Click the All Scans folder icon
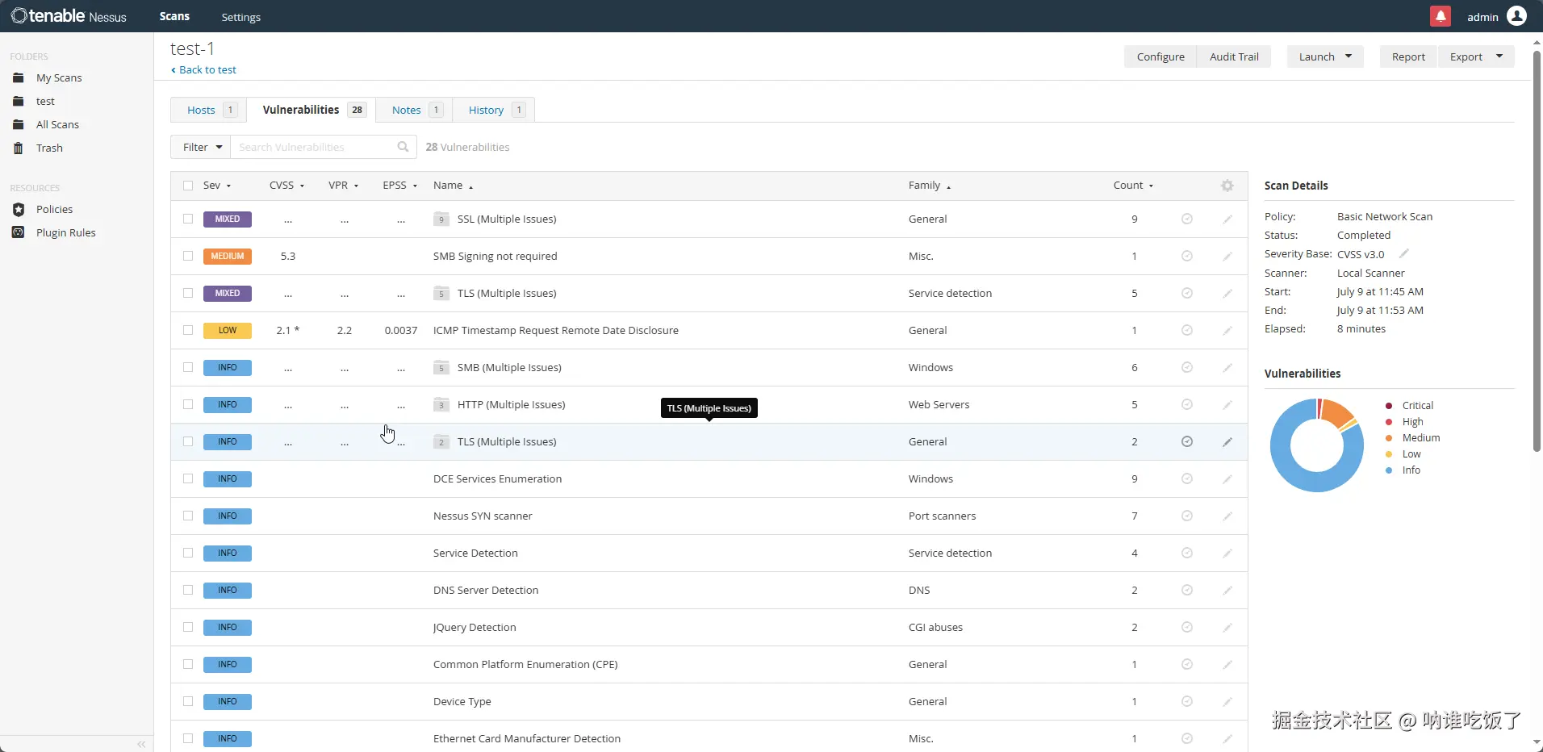Screen dimensions: 1543x752 [19, 124]
